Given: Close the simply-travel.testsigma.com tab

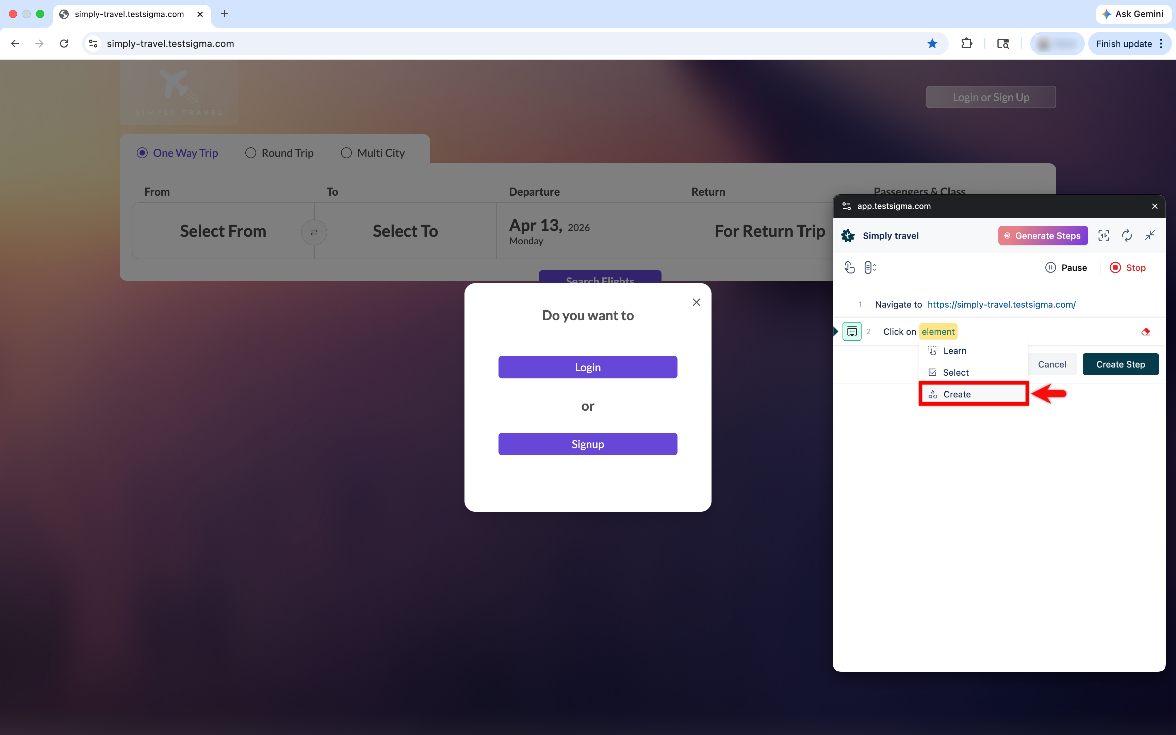Looking at the screenshot, I should coord(200,14).
